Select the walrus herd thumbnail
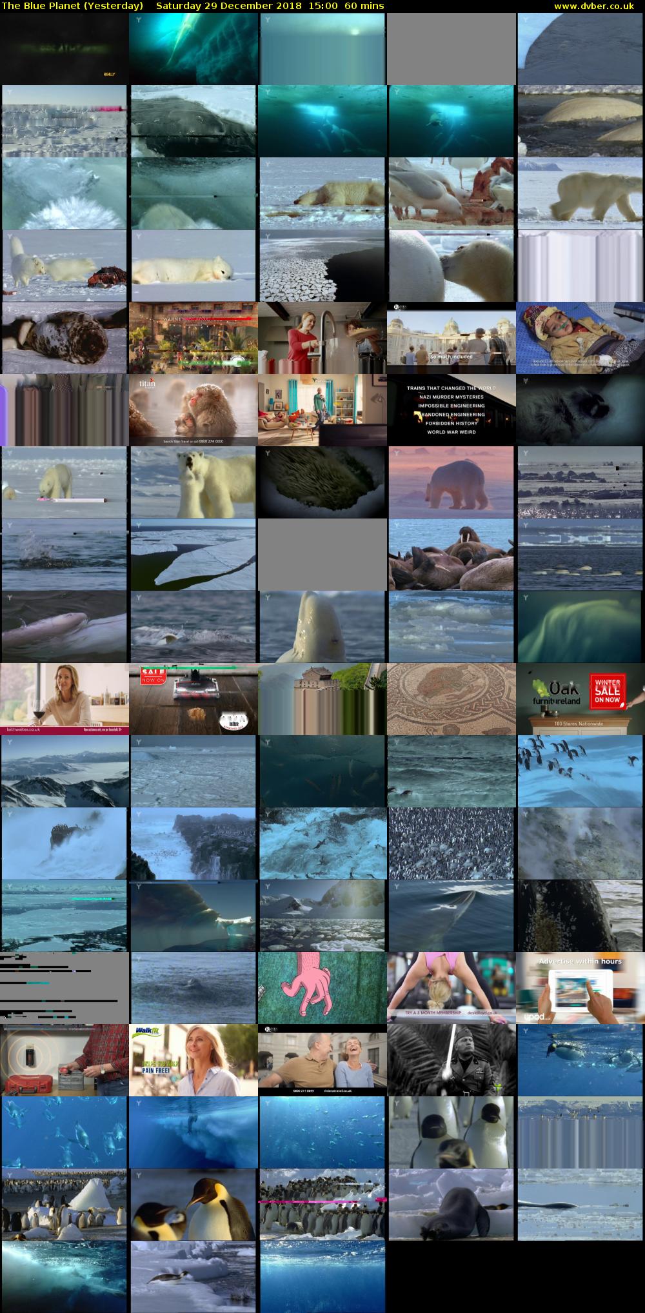 click(x=451, y=555)
